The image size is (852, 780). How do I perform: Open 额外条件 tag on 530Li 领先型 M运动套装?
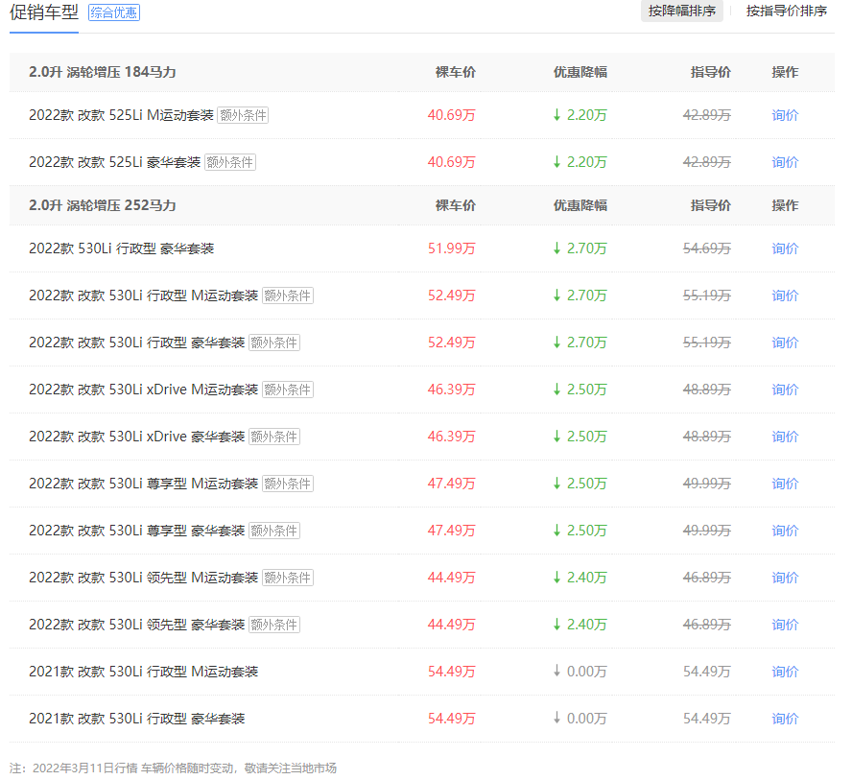288,578
